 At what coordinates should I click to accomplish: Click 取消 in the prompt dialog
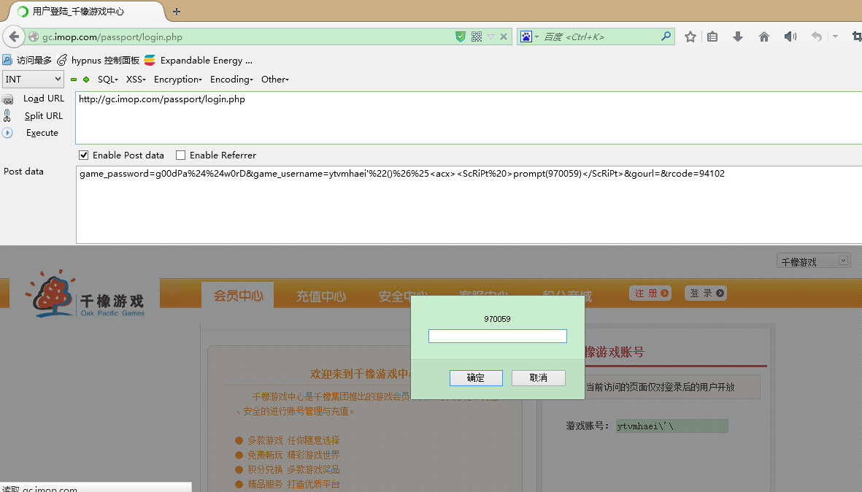(538, 377)
